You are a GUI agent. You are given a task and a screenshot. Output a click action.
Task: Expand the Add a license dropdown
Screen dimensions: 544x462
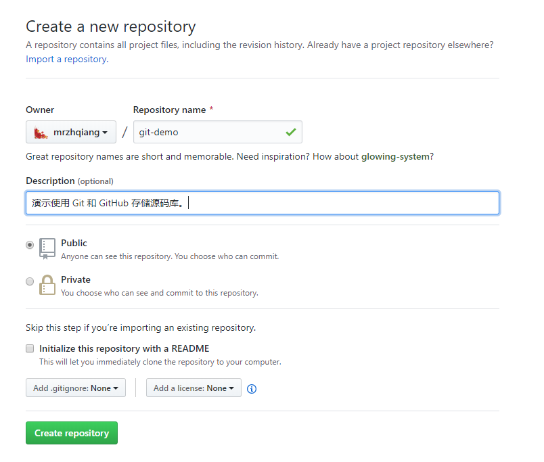[x=194, y=388]
